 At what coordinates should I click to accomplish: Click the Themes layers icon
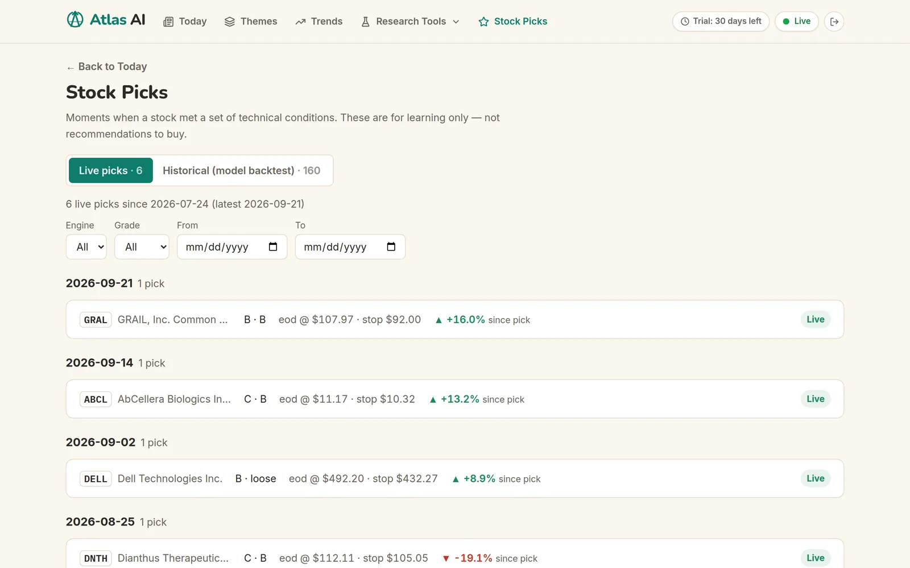(230, 22)
